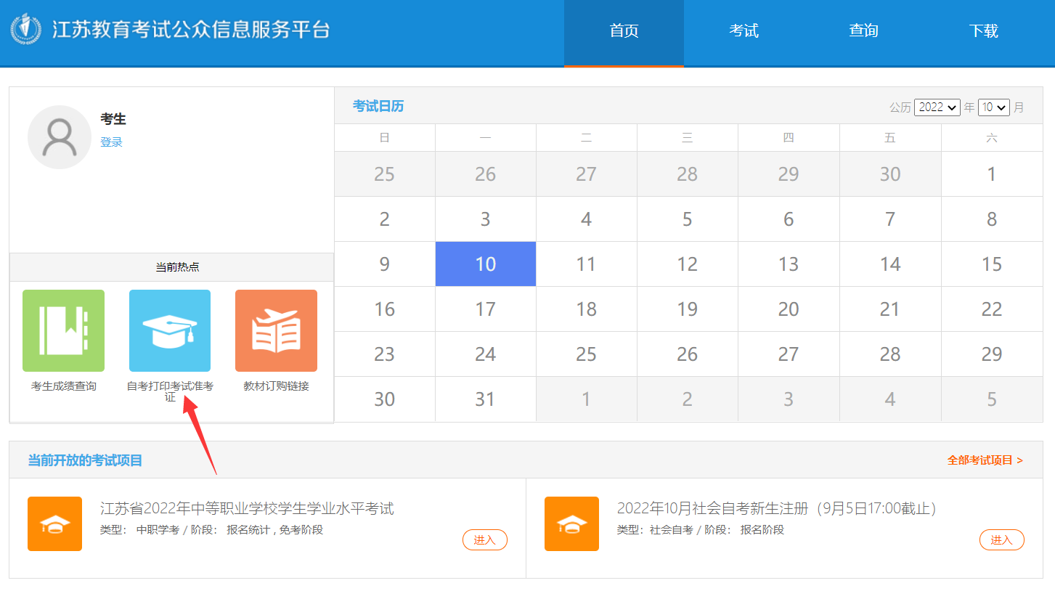Click the graduation cap icon beside 社会自考新生注册
The height and width of the screenshot is (591, 1055).
pyautogui.click(x=571, y=523)
